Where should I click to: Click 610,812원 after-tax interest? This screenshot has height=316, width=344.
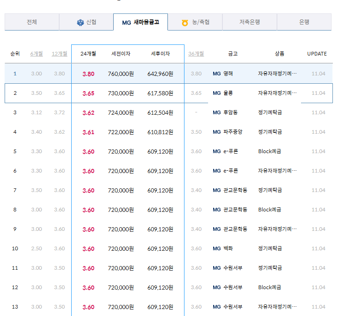pos(160,132)
